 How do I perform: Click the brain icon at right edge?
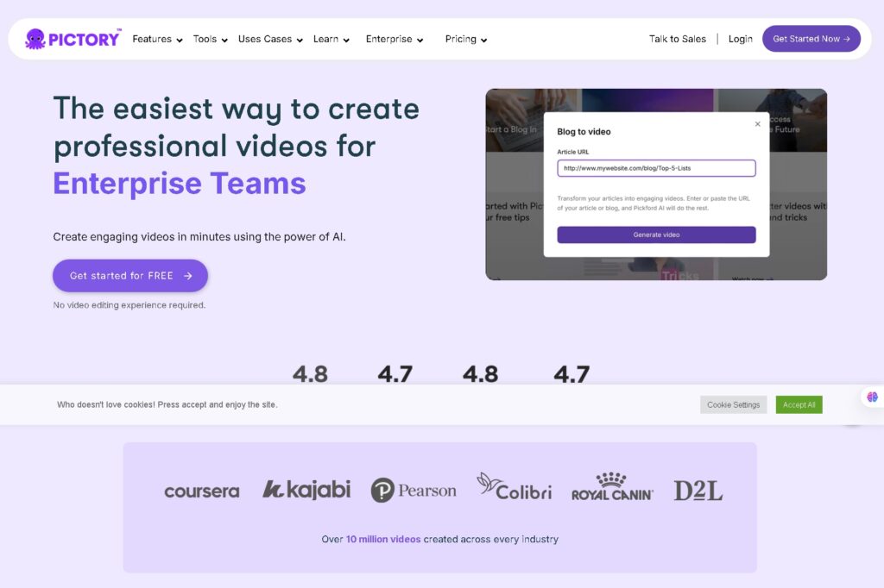coord(872,397)
